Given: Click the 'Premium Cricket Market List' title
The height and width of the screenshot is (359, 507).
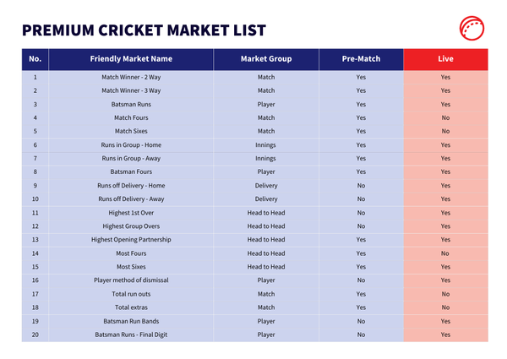Looking at the screenshot, I should pos(144,31).
